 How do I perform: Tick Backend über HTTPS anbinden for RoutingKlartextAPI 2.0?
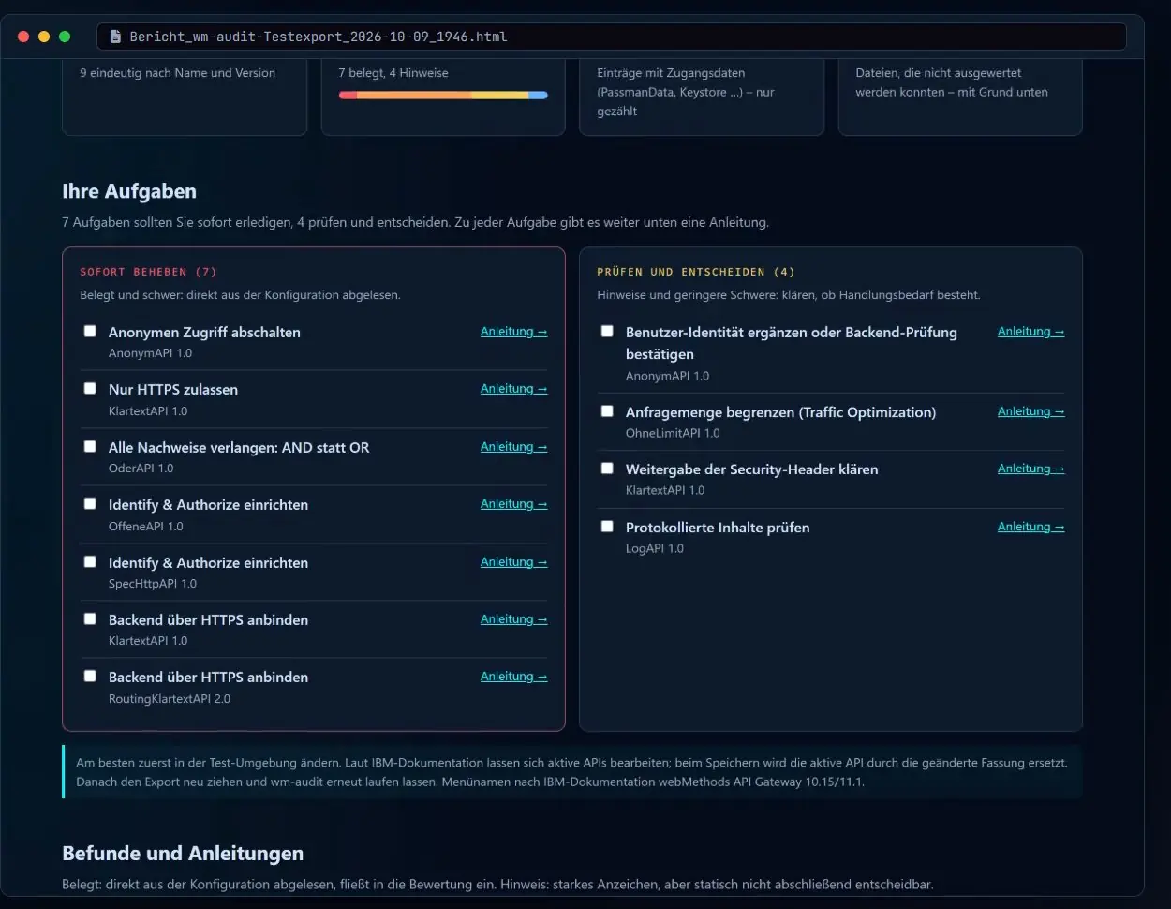[90, 676]
